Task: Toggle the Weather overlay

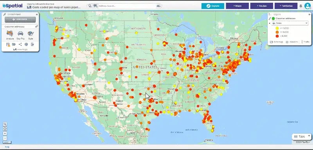Action: (x=291, y=42)
